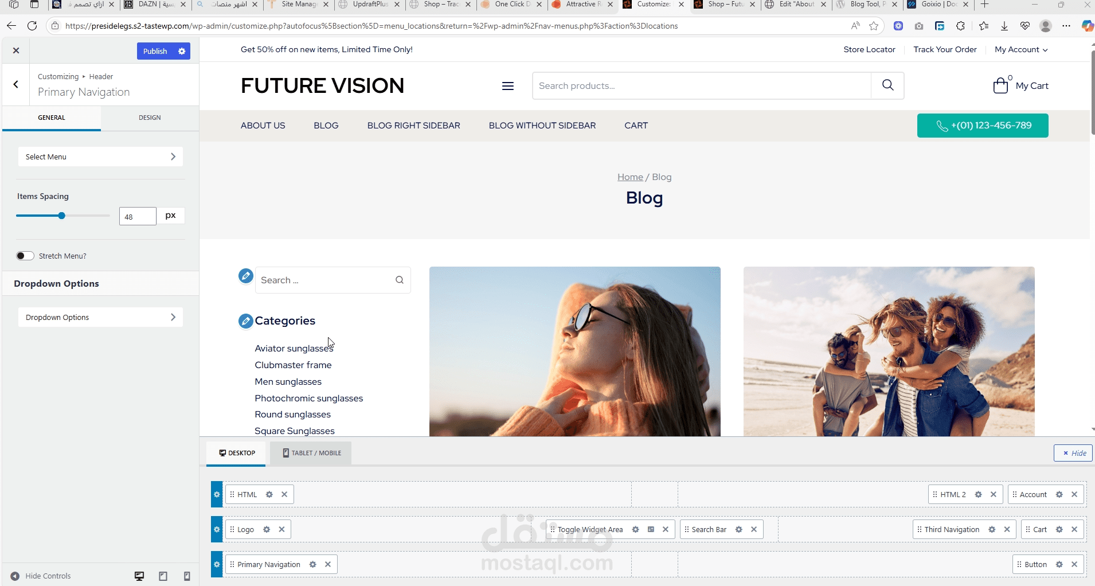Go back to the Header panel

(x=16, y=84)
